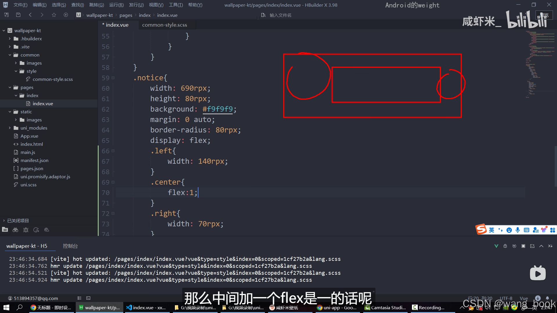Fold the .left block at line 66
Viewport: 557px width, 313px height.
(113, 151)
